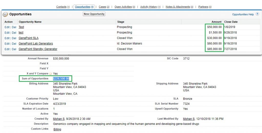Edit the GenePoint Standby Generator opportunity
The width and height of the screenshot is (262, 133).
tap(7, 49)
